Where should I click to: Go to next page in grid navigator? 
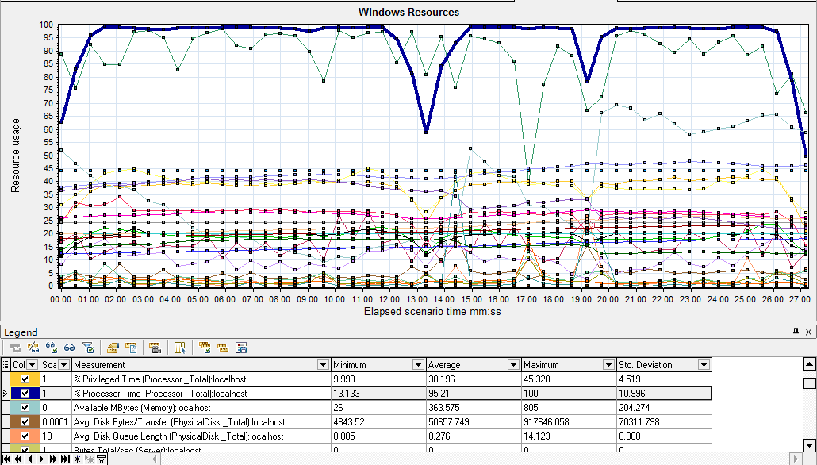(x=52, y=459)
